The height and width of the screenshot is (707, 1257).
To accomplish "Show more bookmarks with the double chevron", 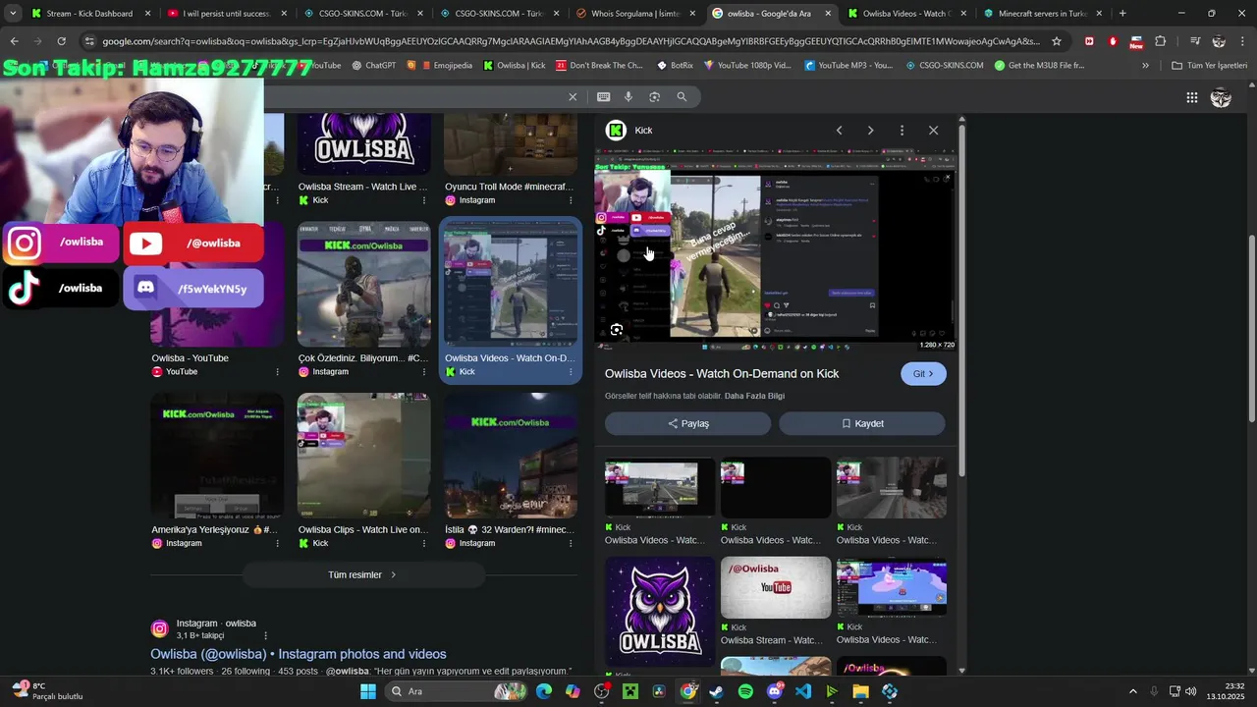I will [1145, 66].
